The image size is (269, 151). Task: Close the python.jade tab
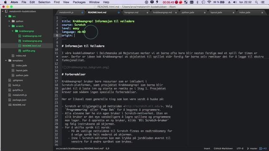pos(205,13)
